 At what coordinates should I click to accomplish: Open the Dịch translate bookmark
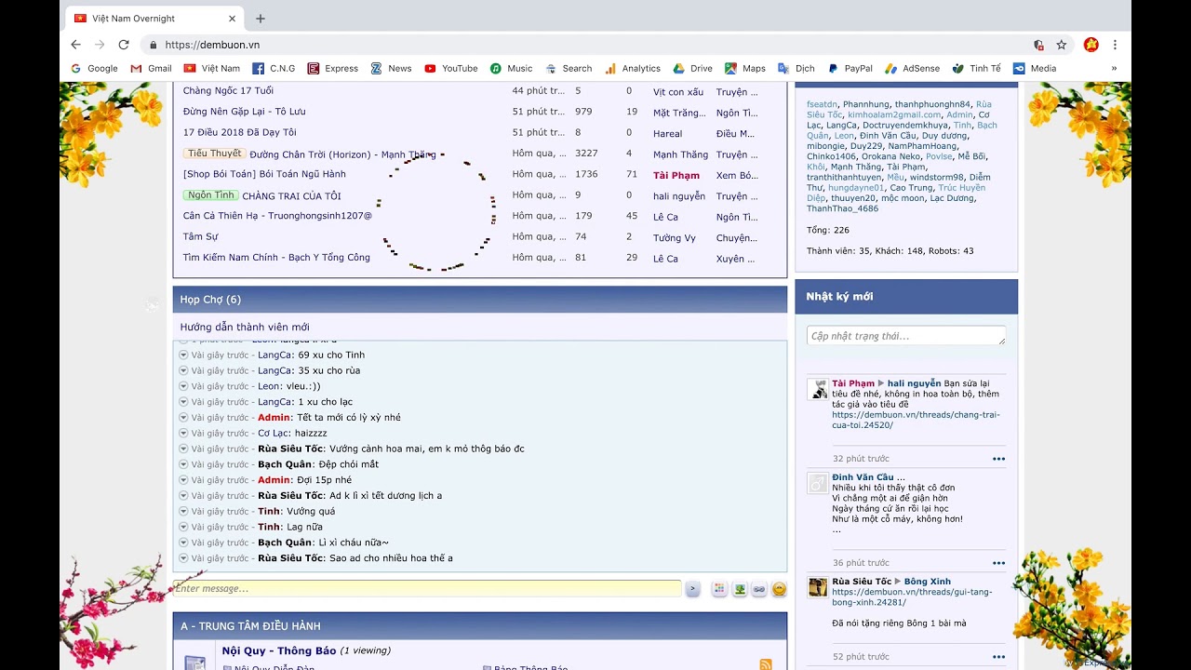(796, 68)
